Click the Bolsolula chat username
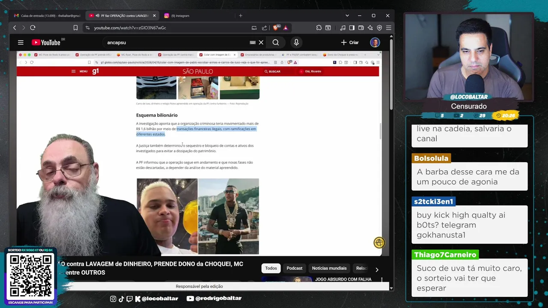Image resolution: width=548 pixels, height=308 pixels. coord(431,158)
